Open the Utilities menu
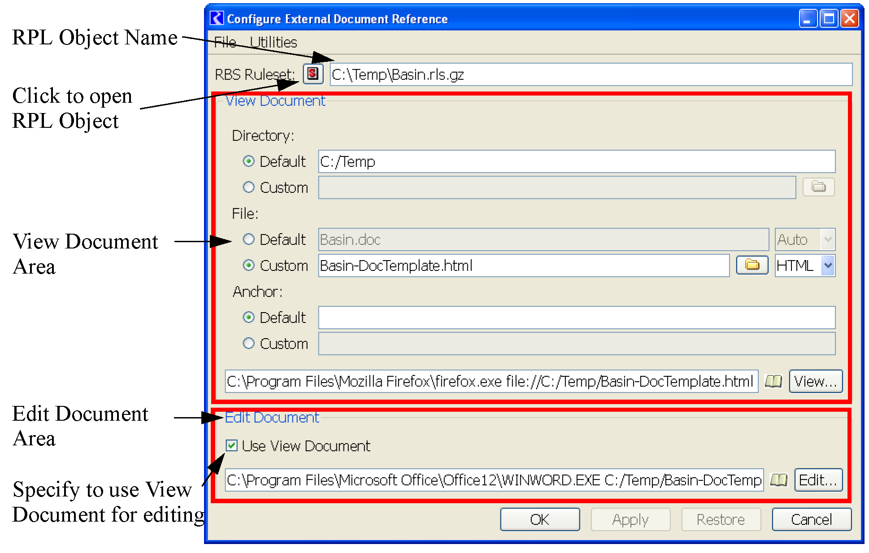Screen dimensions: 869x553 [273, 42]
